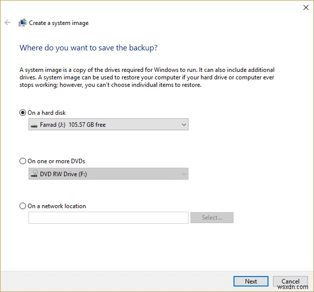Click the disc icon beside DVD RW Drive
Screen dimensions: 314x292
[x=34, y=174]
